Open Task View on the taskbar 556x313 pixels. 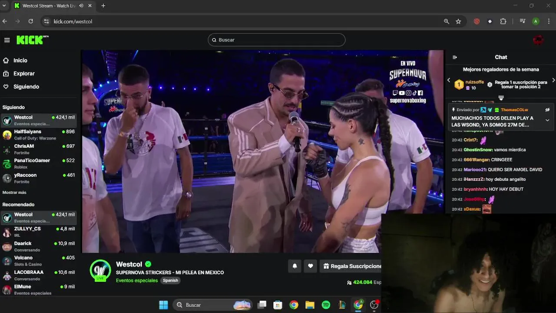point(262,305)
